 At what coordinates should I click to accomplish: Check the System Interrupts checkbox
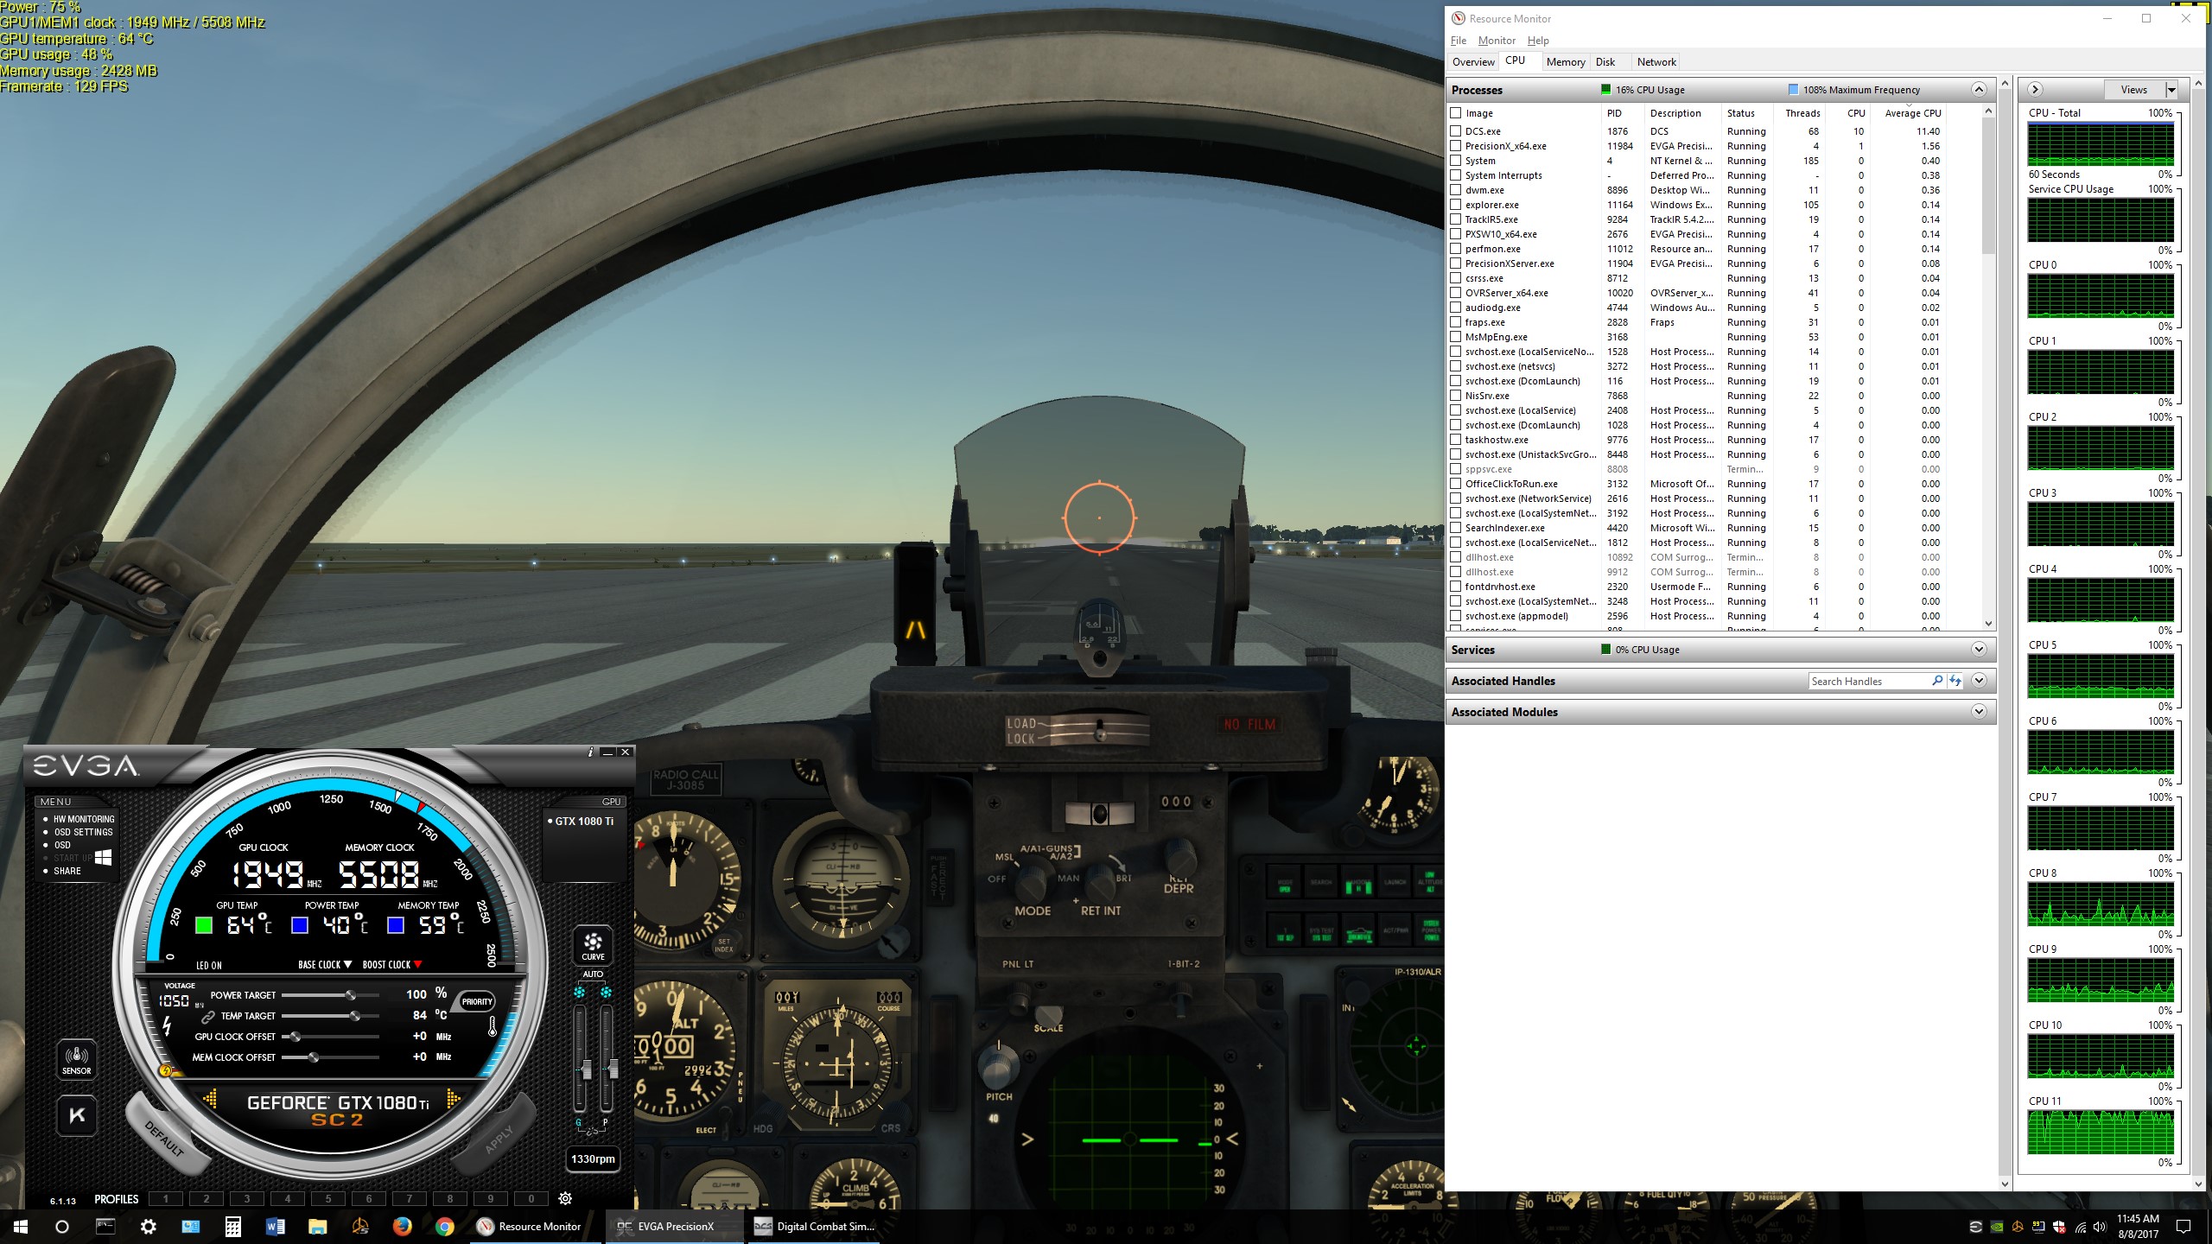[x=1456, y=175]
